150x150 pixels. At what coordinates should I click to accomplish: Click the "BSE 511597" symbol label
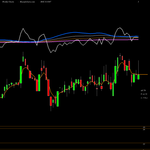[x=46, y=2]
